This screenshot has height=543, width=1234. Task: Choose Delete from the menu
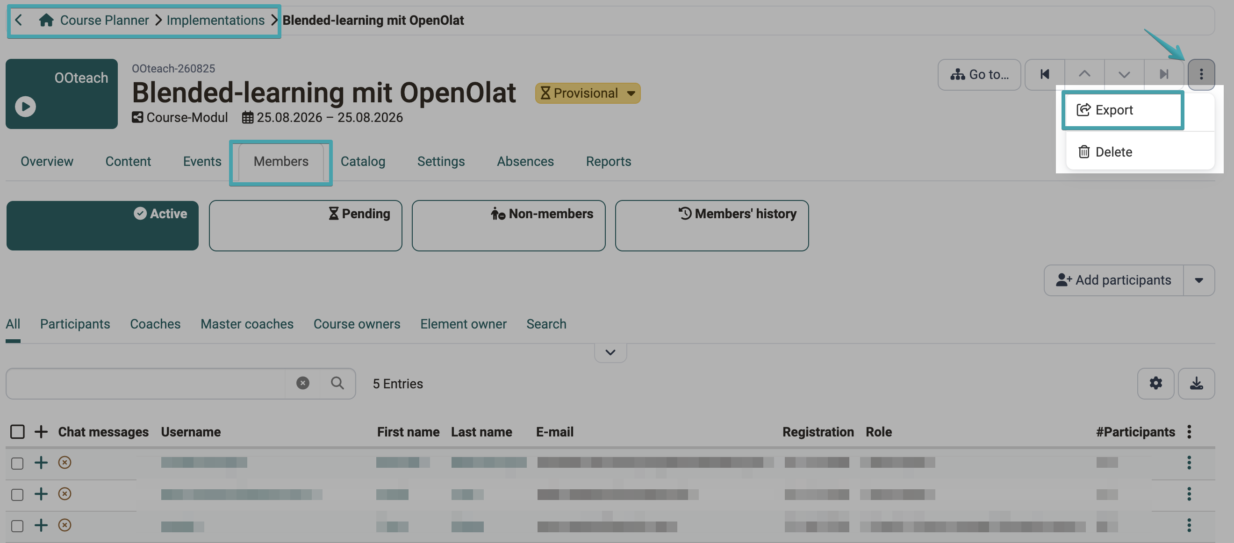tap(1140, 152)
